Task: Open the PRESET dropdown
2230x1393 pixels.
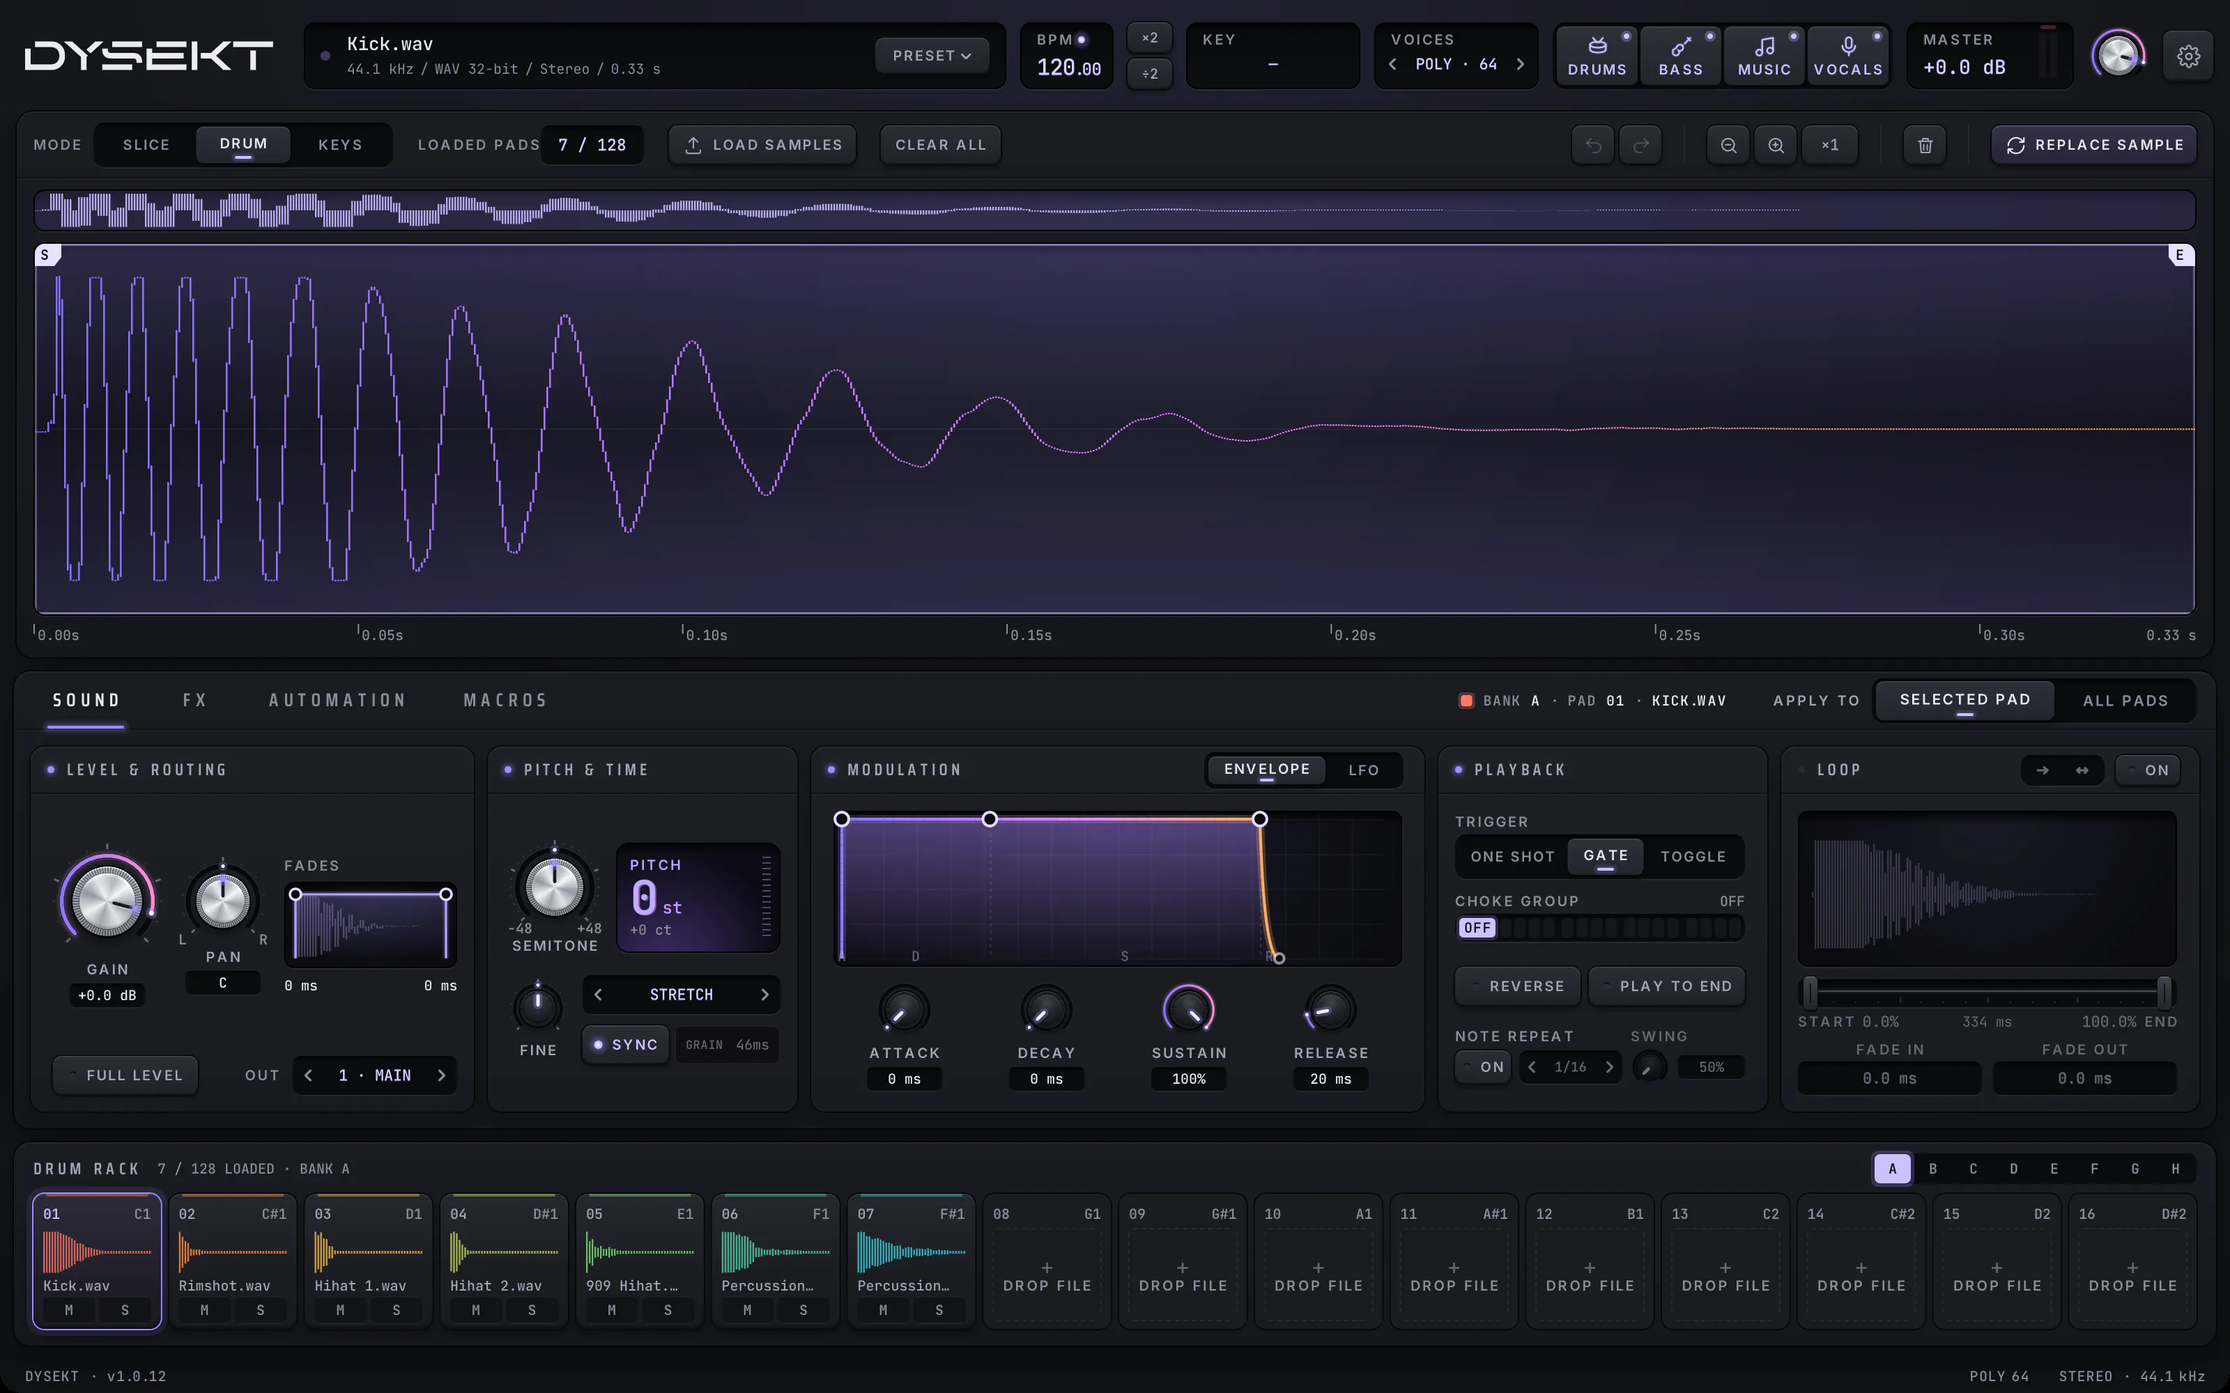Action: 932,56
